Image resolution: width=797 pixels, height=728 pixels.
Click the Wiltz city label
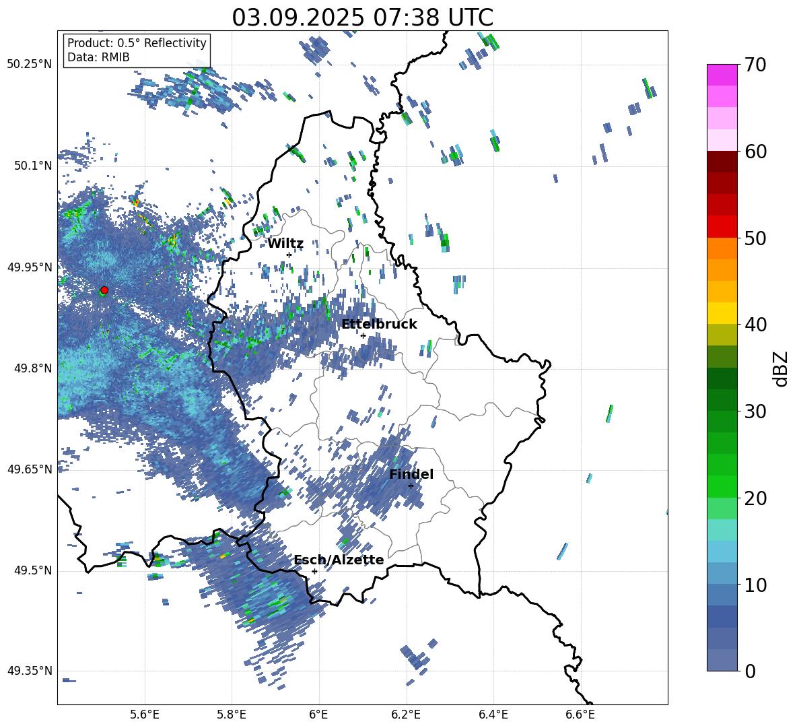coord(285,244)
